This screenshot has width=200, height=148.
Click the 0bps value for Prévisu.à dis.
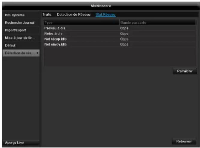click(124, 28)
